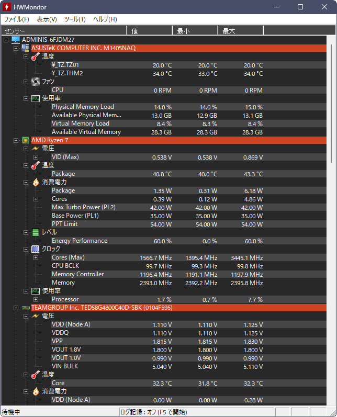Click the 6.18 W Package maximum value
Viewport: 337px width, 417px height.
253,191
